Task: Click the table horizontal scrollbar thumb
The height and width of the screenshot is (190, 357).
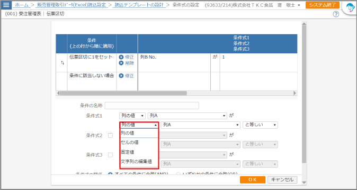Action: pos(123,93)
